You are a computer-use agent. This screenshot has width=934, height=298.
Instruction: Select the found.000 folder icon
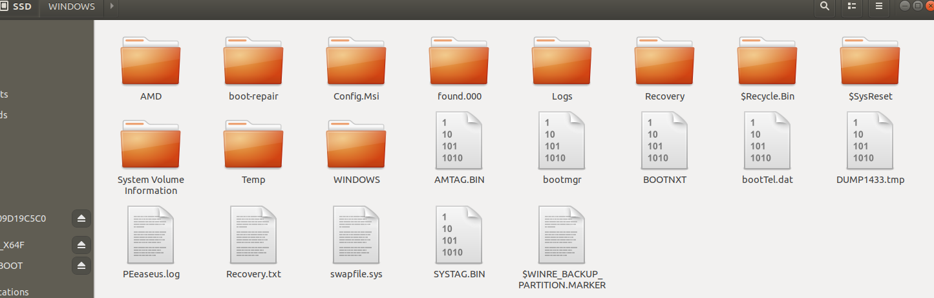pyautogui.click(x=460, y=60)
